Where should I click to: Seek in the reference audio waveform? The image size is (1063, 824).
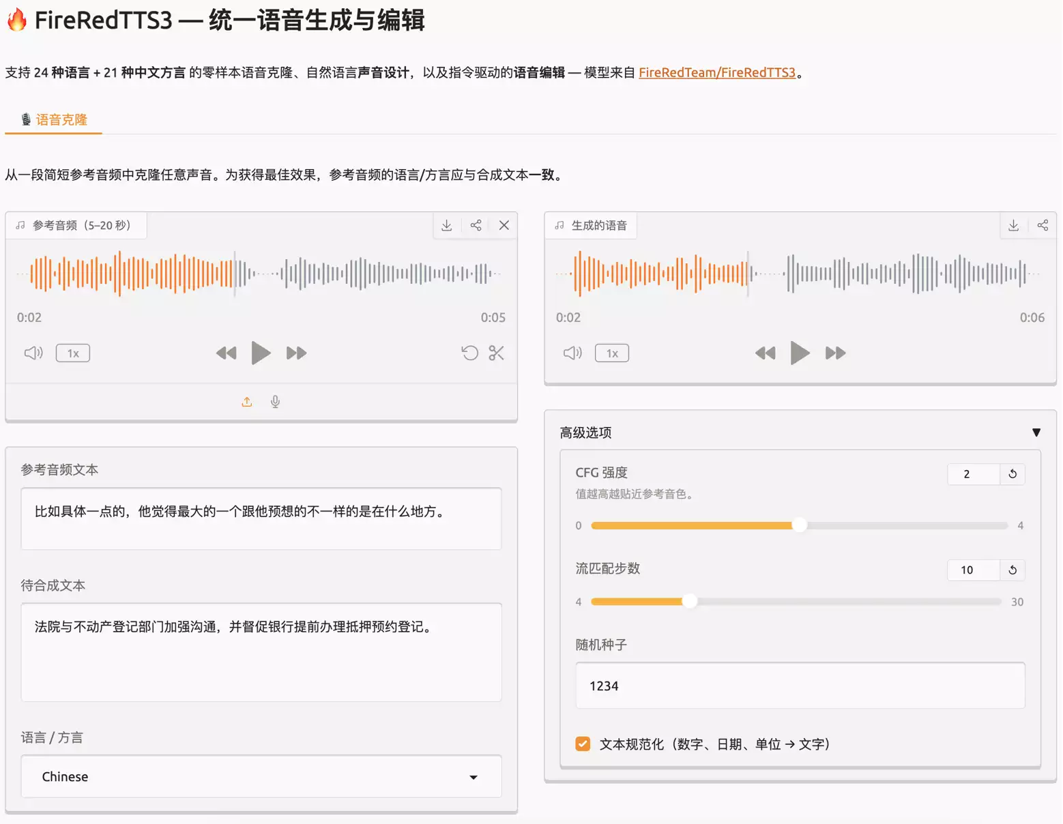point(261,274)
